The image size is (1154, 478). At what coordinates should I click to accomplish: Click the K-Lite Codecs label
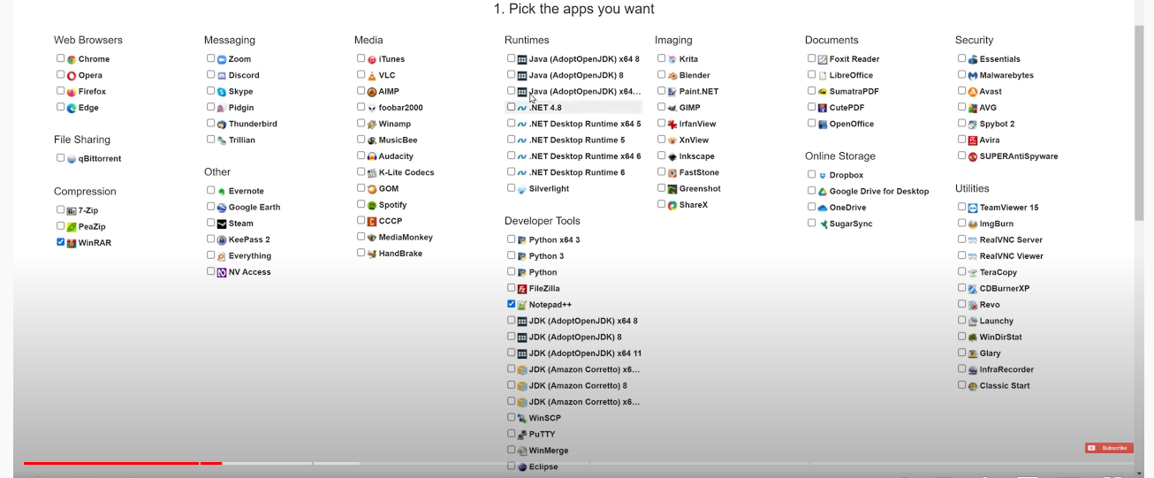[x=406, y=172]
